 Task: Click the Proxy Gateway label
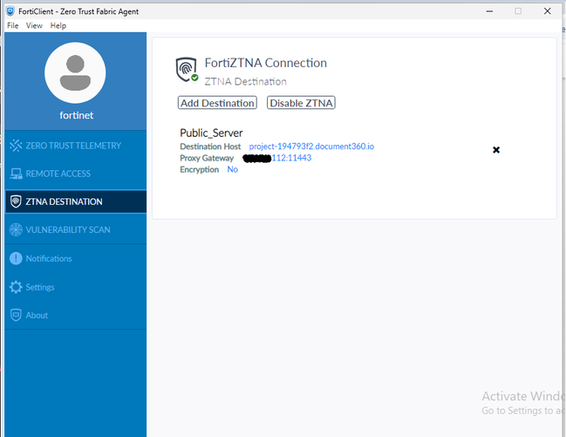tap(207, 158)
